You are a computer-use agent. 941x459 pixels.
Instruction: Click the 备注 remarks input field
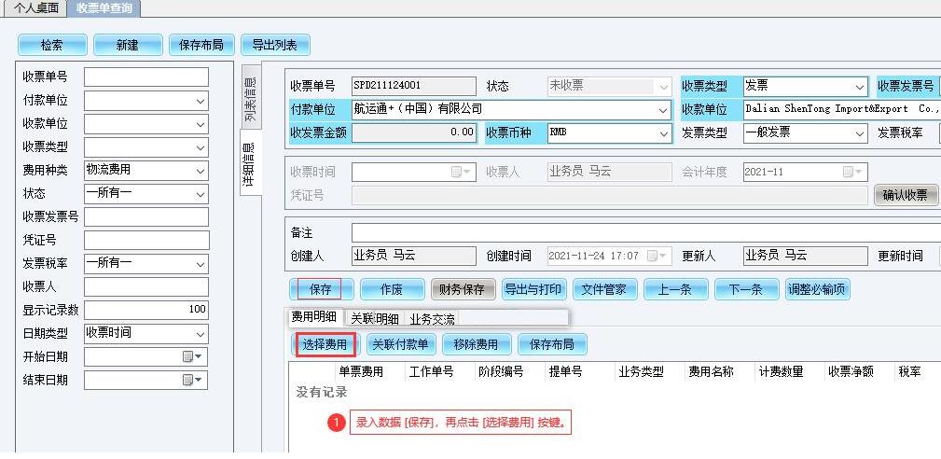(643, 232)
